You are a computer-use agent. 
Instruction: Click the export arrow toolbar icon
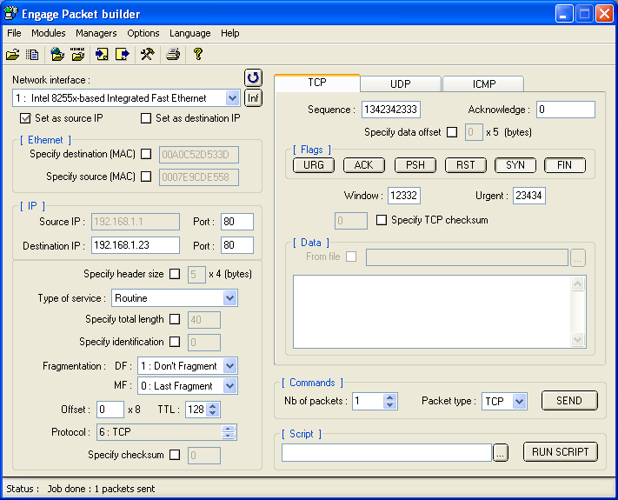(x=123, y=54)
